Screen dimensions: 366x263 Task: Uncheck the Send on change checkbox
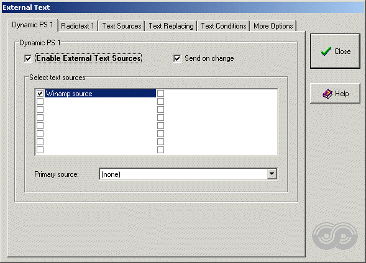pyautogui.click(x=177, y=58)
